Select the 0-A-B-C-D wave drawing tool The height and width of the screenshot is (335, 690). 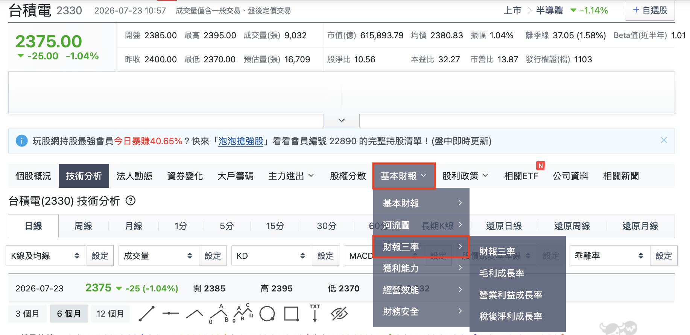coord(243,313)
